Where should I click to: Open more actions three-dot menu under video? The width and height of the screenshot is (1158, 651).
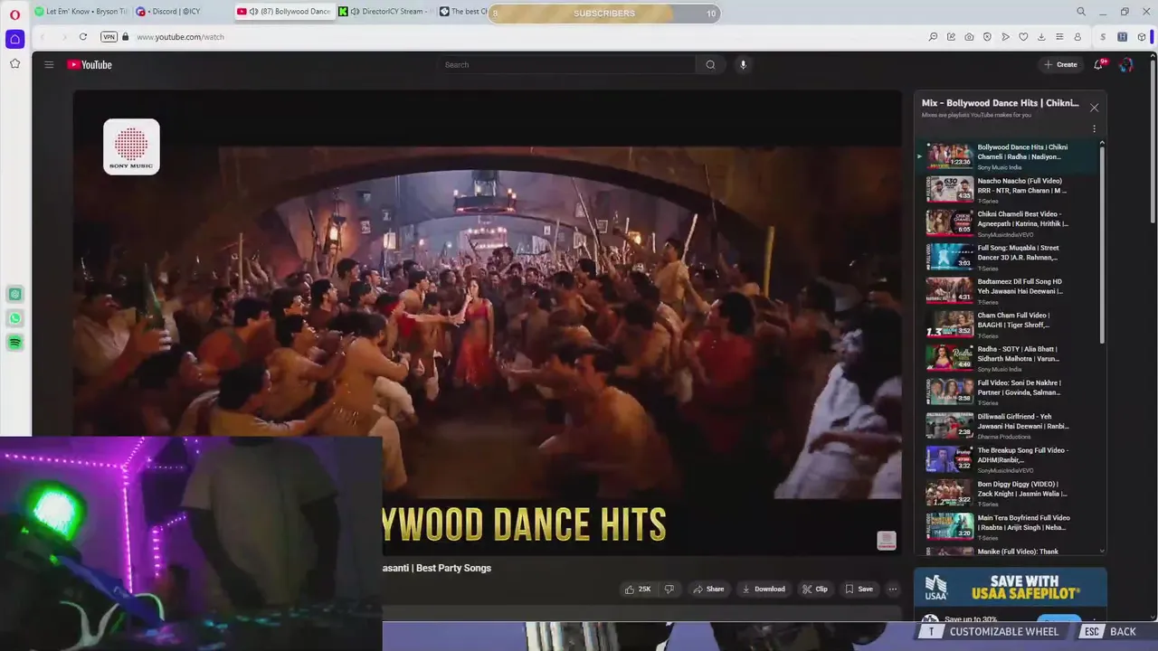(893, 589)
